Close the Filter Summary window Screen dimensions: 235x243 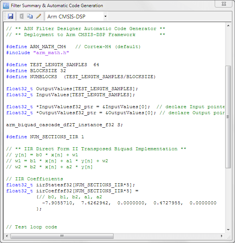tap(223, 4)
